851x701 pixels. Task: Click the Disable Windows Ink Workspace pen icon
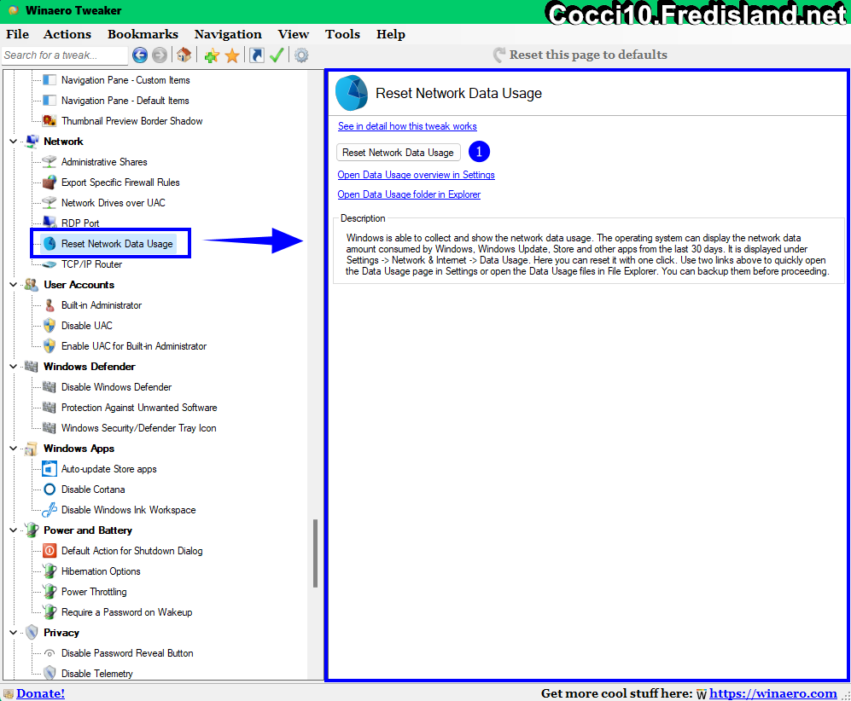(x=50, y=510)
